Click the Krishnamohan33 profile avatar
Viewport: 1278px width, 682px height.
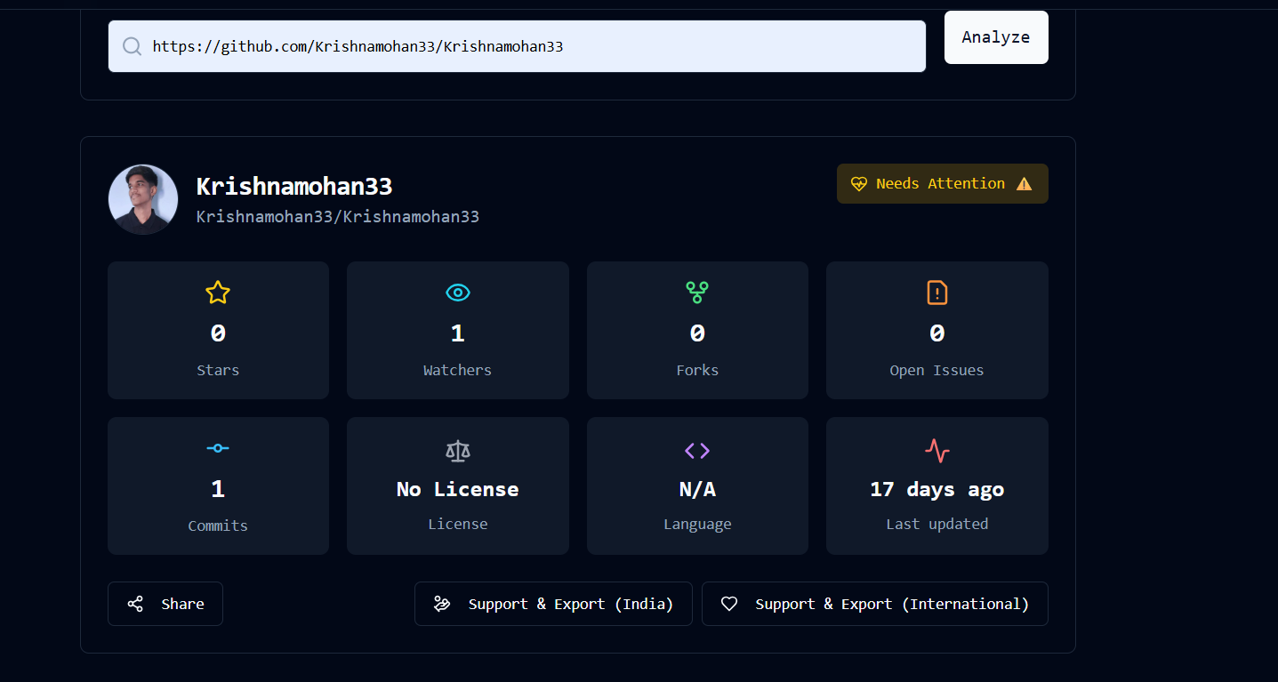click(143, 199)
